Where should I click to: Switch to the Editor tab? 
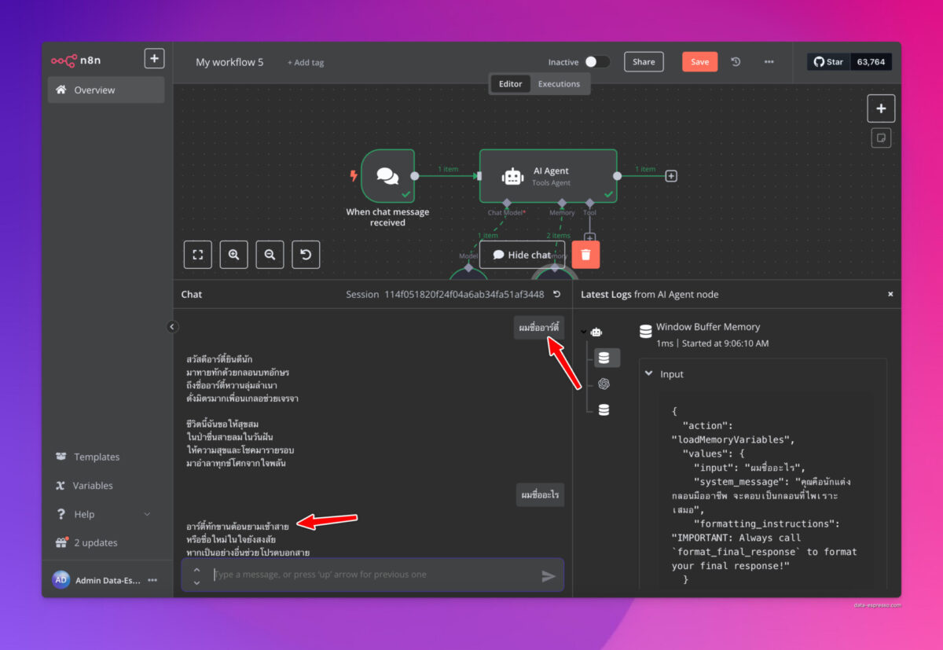510,84
